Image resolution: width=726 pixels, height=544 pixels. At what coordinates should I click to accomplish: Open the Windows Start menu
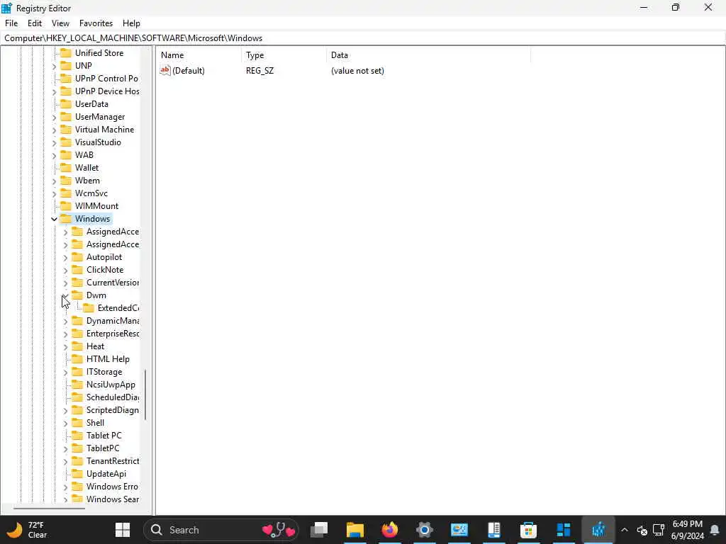click(x=123, y=530)
